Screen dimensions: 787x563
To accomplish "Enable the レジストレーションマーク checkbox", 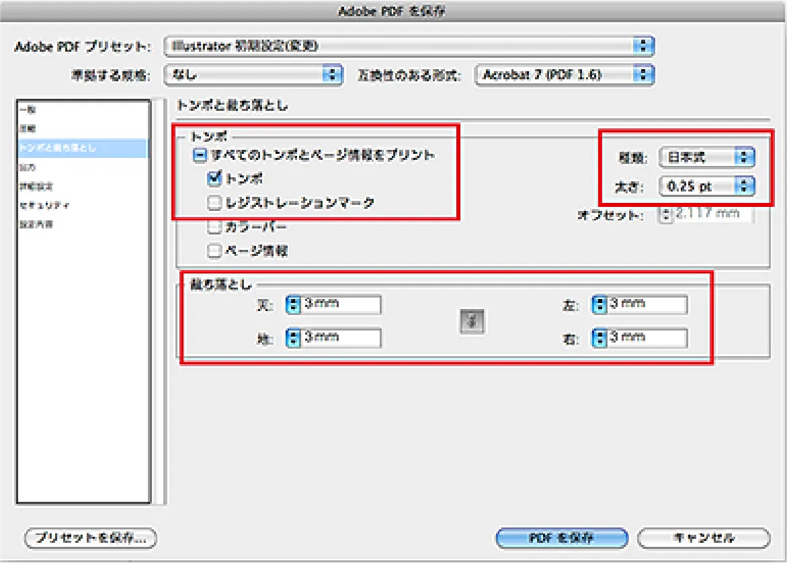I will pos(214,202).
